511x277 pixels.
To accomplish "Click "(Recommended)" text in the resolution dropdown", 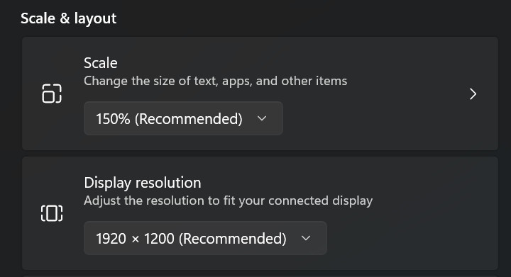I will point(233,238).
